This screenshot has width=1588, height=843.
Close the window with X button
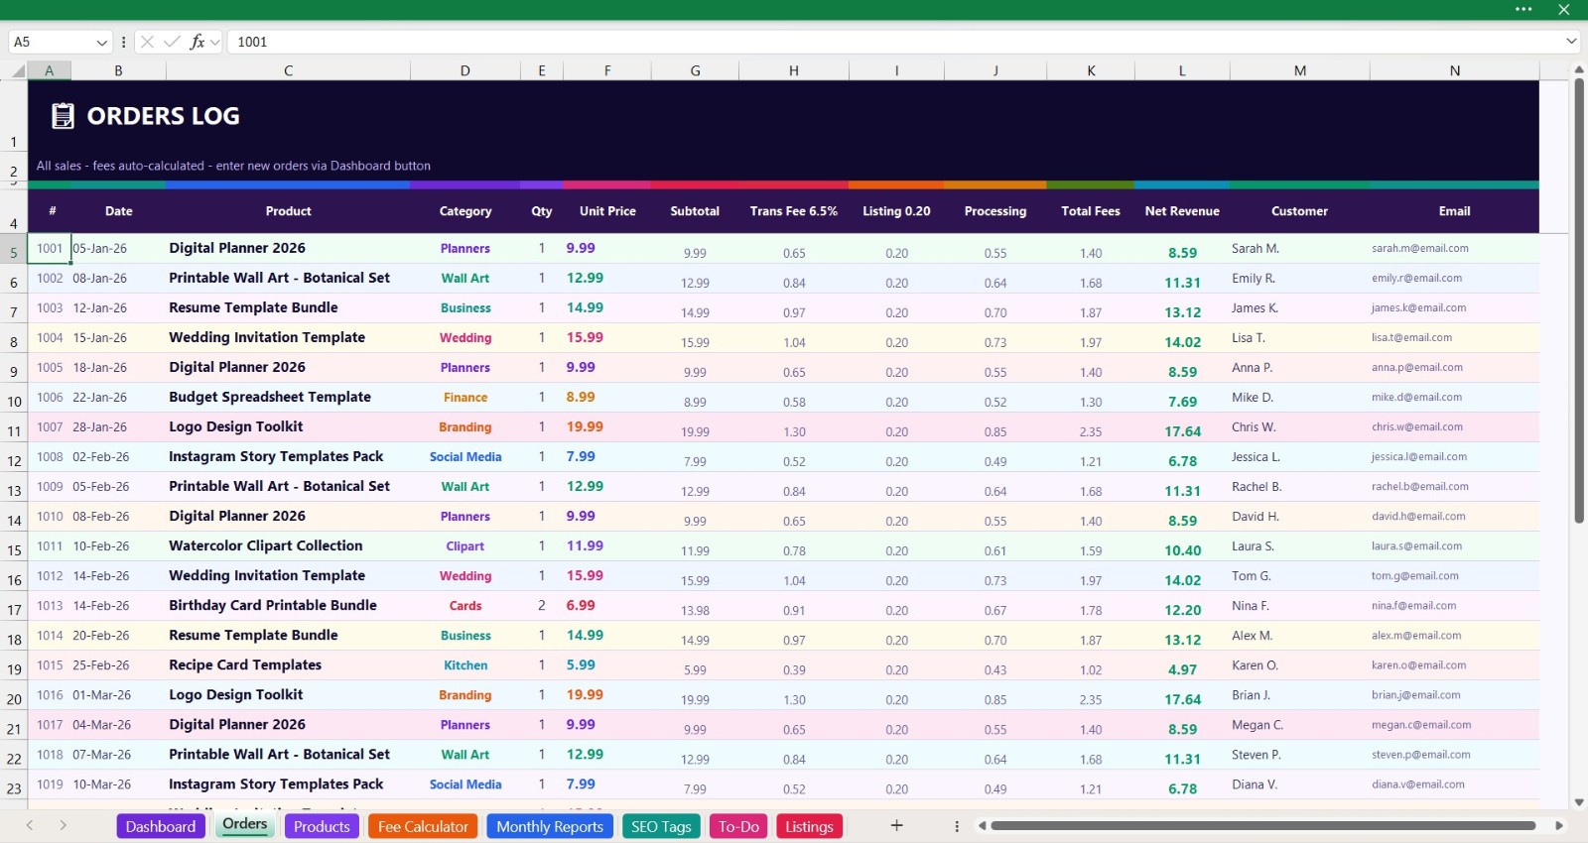tap(1564, 9)
